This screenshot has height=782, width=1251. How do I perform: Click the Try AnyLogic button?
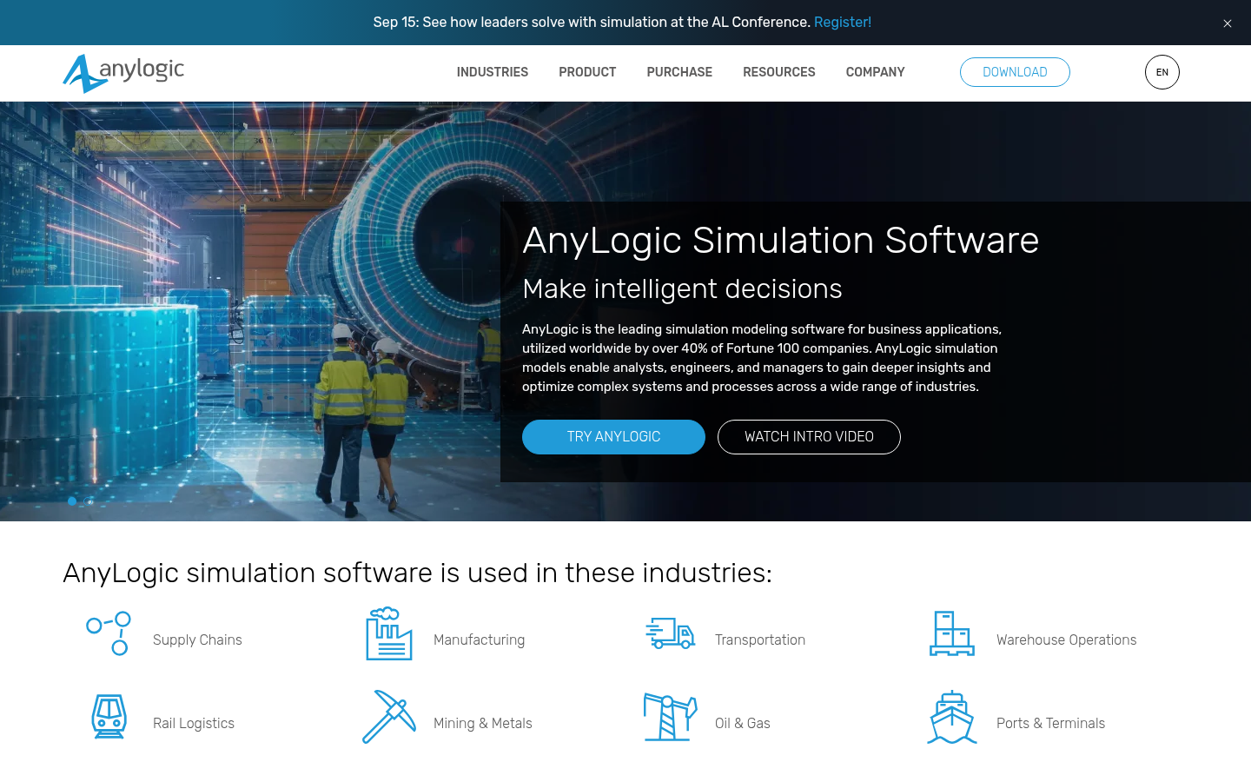tap(613, 437)
